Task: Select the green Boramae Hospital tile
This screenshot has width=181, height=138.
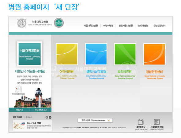Action: pos(125,54)
